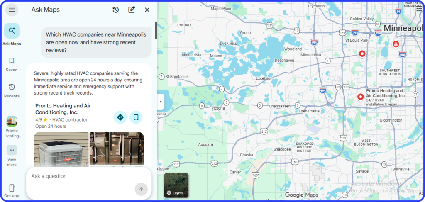Start a new Ask Maps chat

132,10
